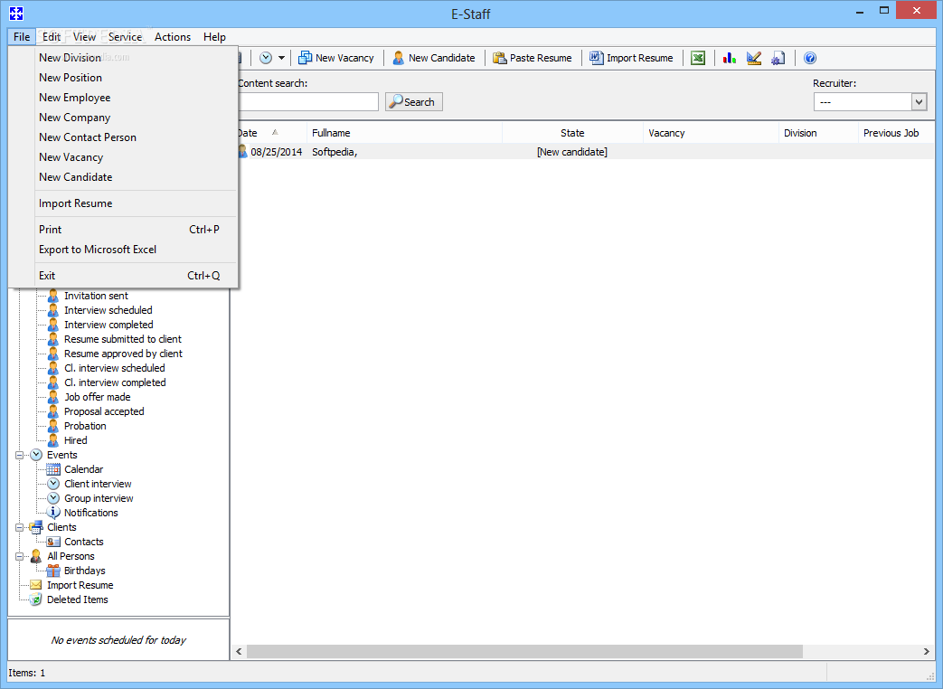Image resolution: width=943 pixels, height=689 pixels.
Task: Open the Edit menu
Action: [52, 37]
